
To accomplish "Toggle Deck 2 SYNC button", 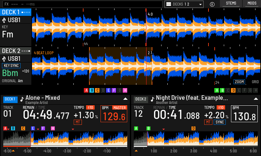I will [220, 122].
